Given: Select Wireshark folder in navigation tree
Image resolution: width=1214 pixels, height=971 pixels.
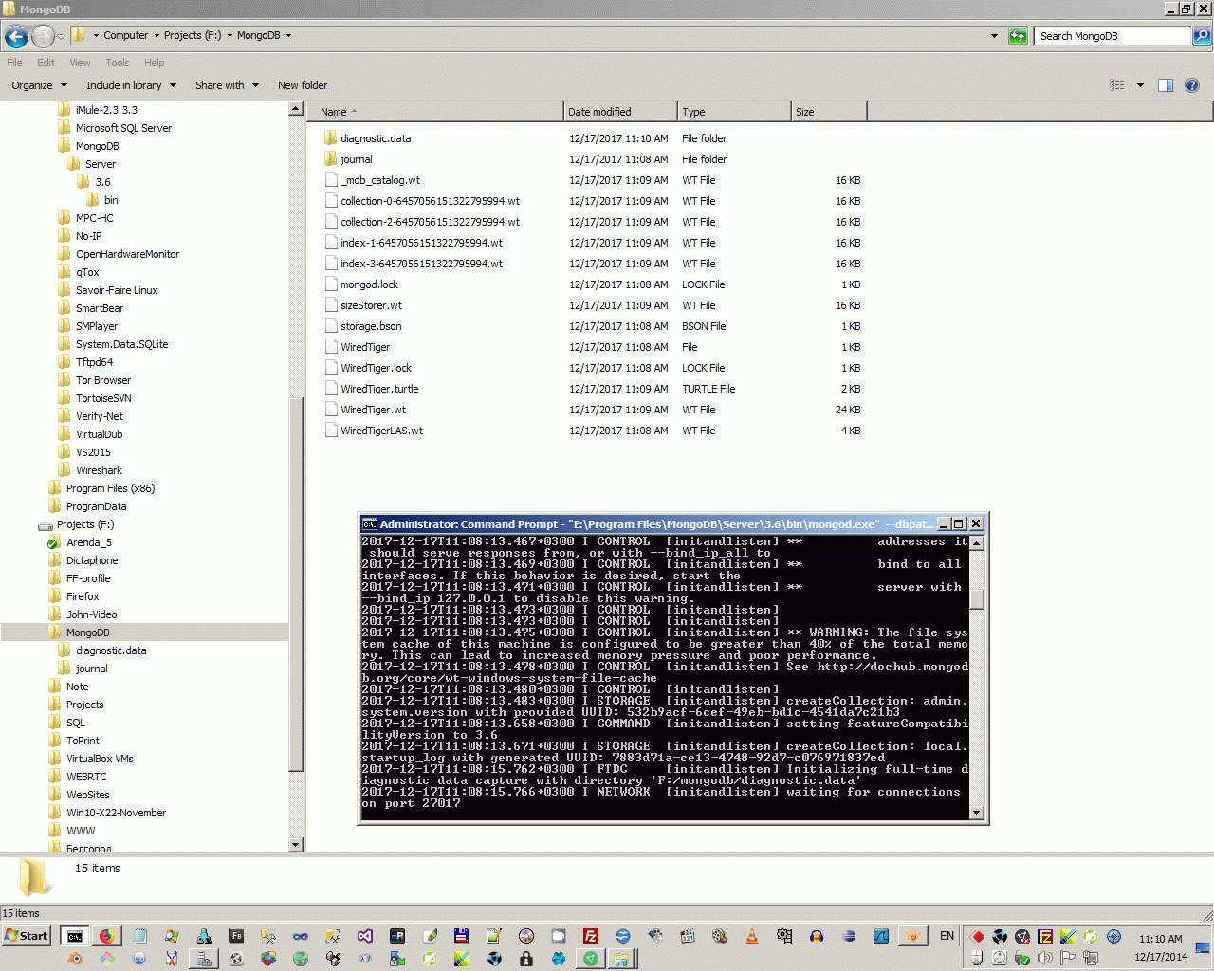Looking at the screenshot, I should pyautogui.click(x=99, y=470).
